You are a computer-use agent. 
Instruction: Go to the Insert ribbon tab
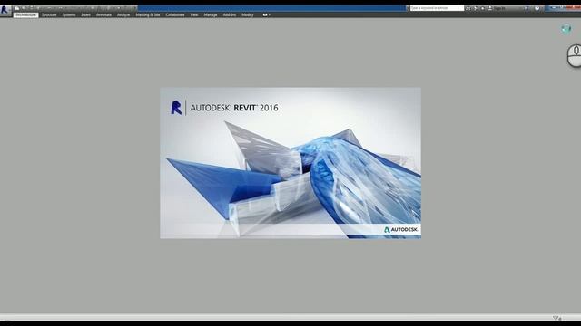[x=85, y=15]
